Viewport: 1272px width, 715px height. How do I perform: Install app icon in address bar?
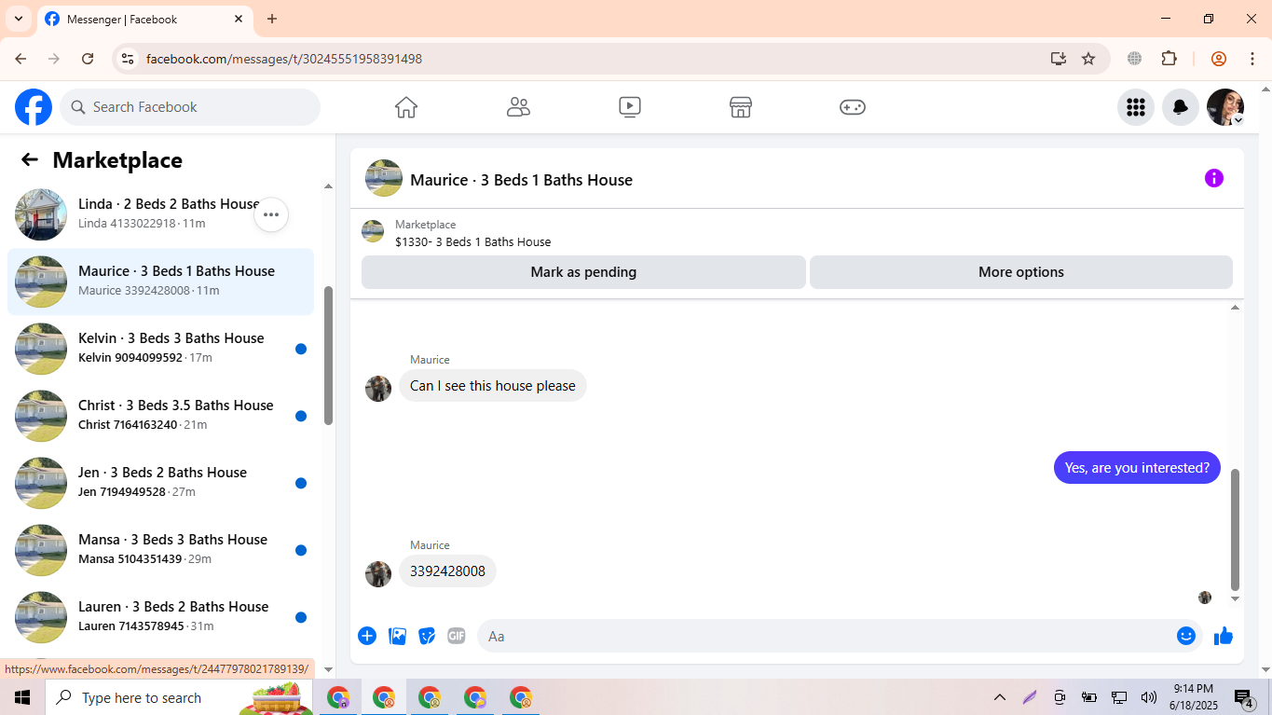point(1059,59)
